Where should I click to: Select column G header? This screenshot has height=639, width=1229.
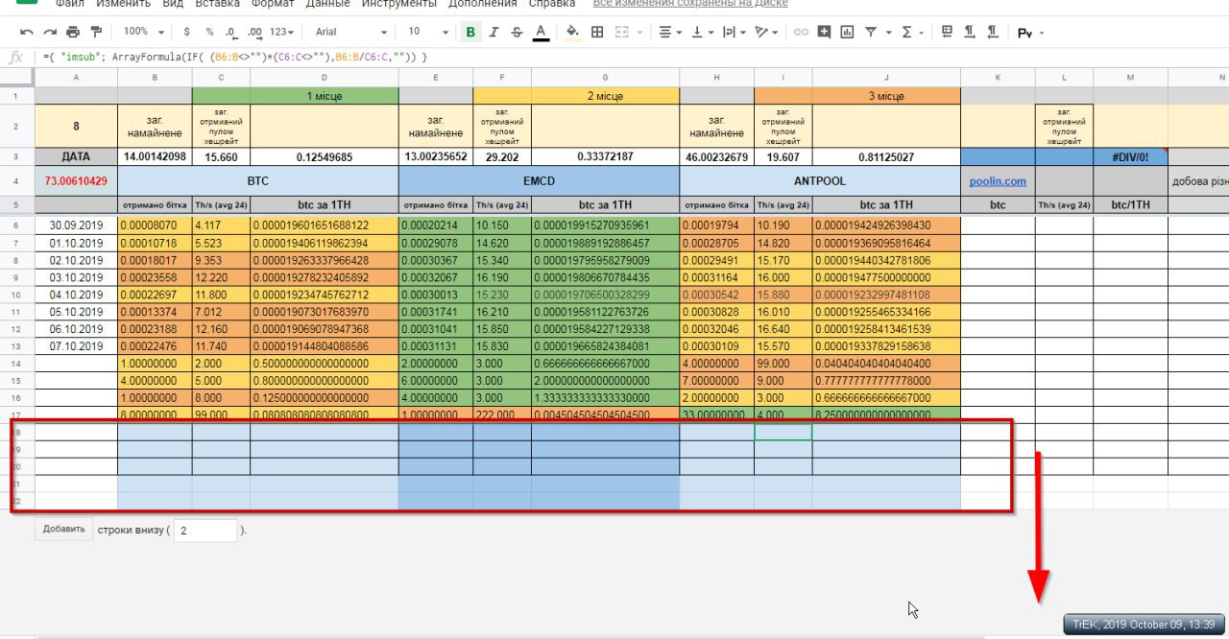pyautogui.click(x=605, y=77)
